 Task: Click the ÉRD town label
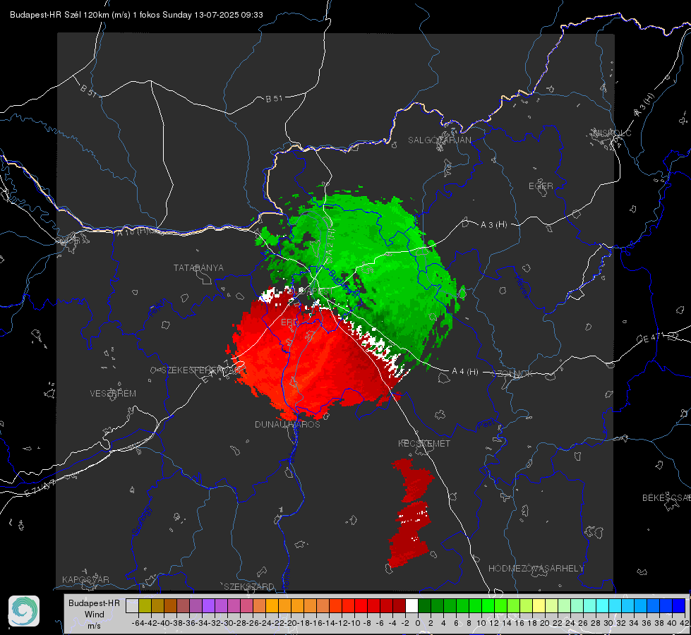pyautogui.click(x=289, y=322)
